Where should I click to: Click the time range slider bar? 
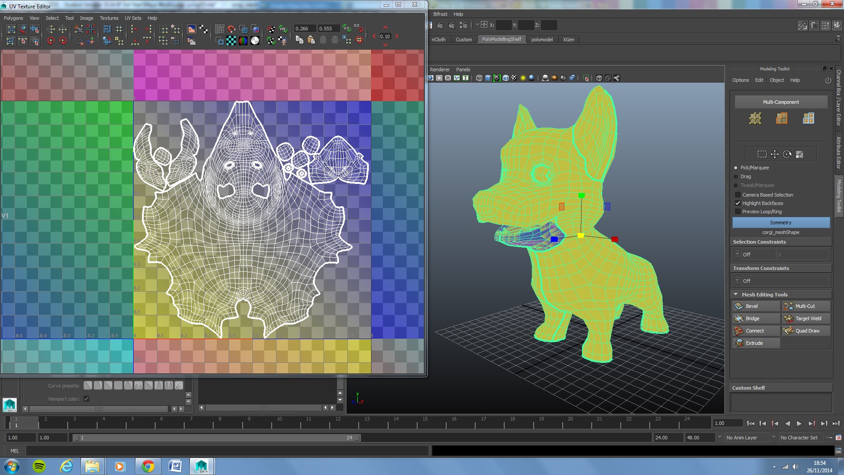pos(216,438)
